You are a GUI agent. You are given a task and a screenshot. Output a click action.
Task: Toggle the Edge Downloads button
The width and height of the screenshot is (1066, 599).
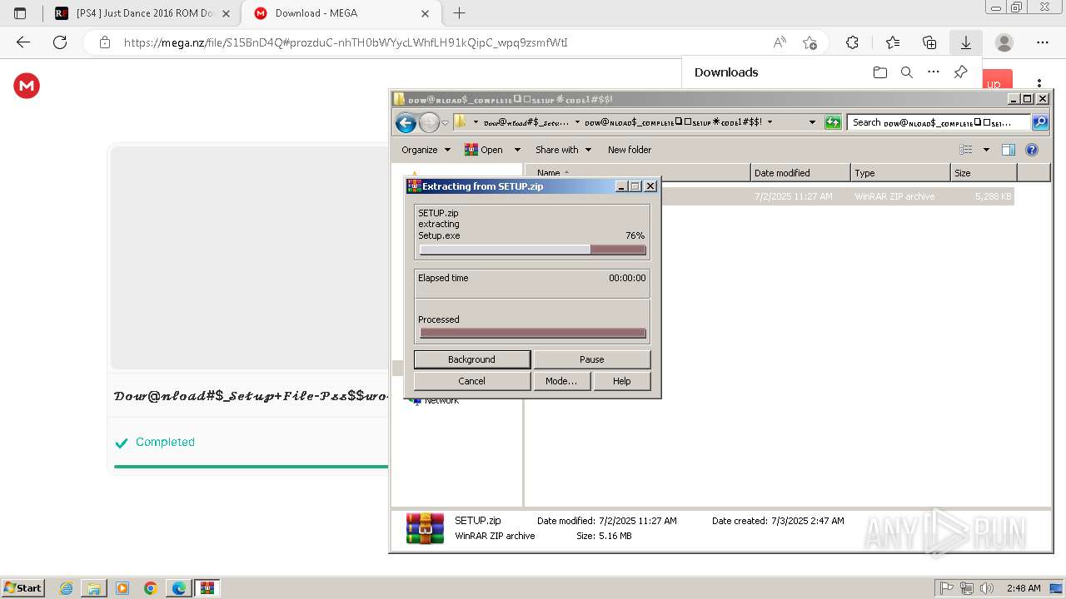coord(966,42)
